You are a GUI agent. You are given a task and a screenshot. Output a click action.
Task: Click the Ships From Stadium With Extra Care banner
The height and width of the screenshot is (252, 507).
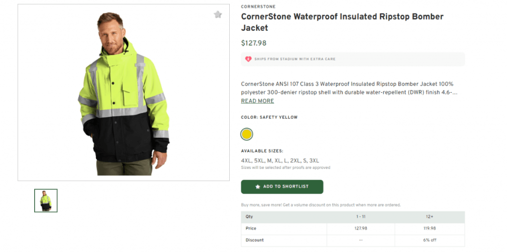pos(353,59)
